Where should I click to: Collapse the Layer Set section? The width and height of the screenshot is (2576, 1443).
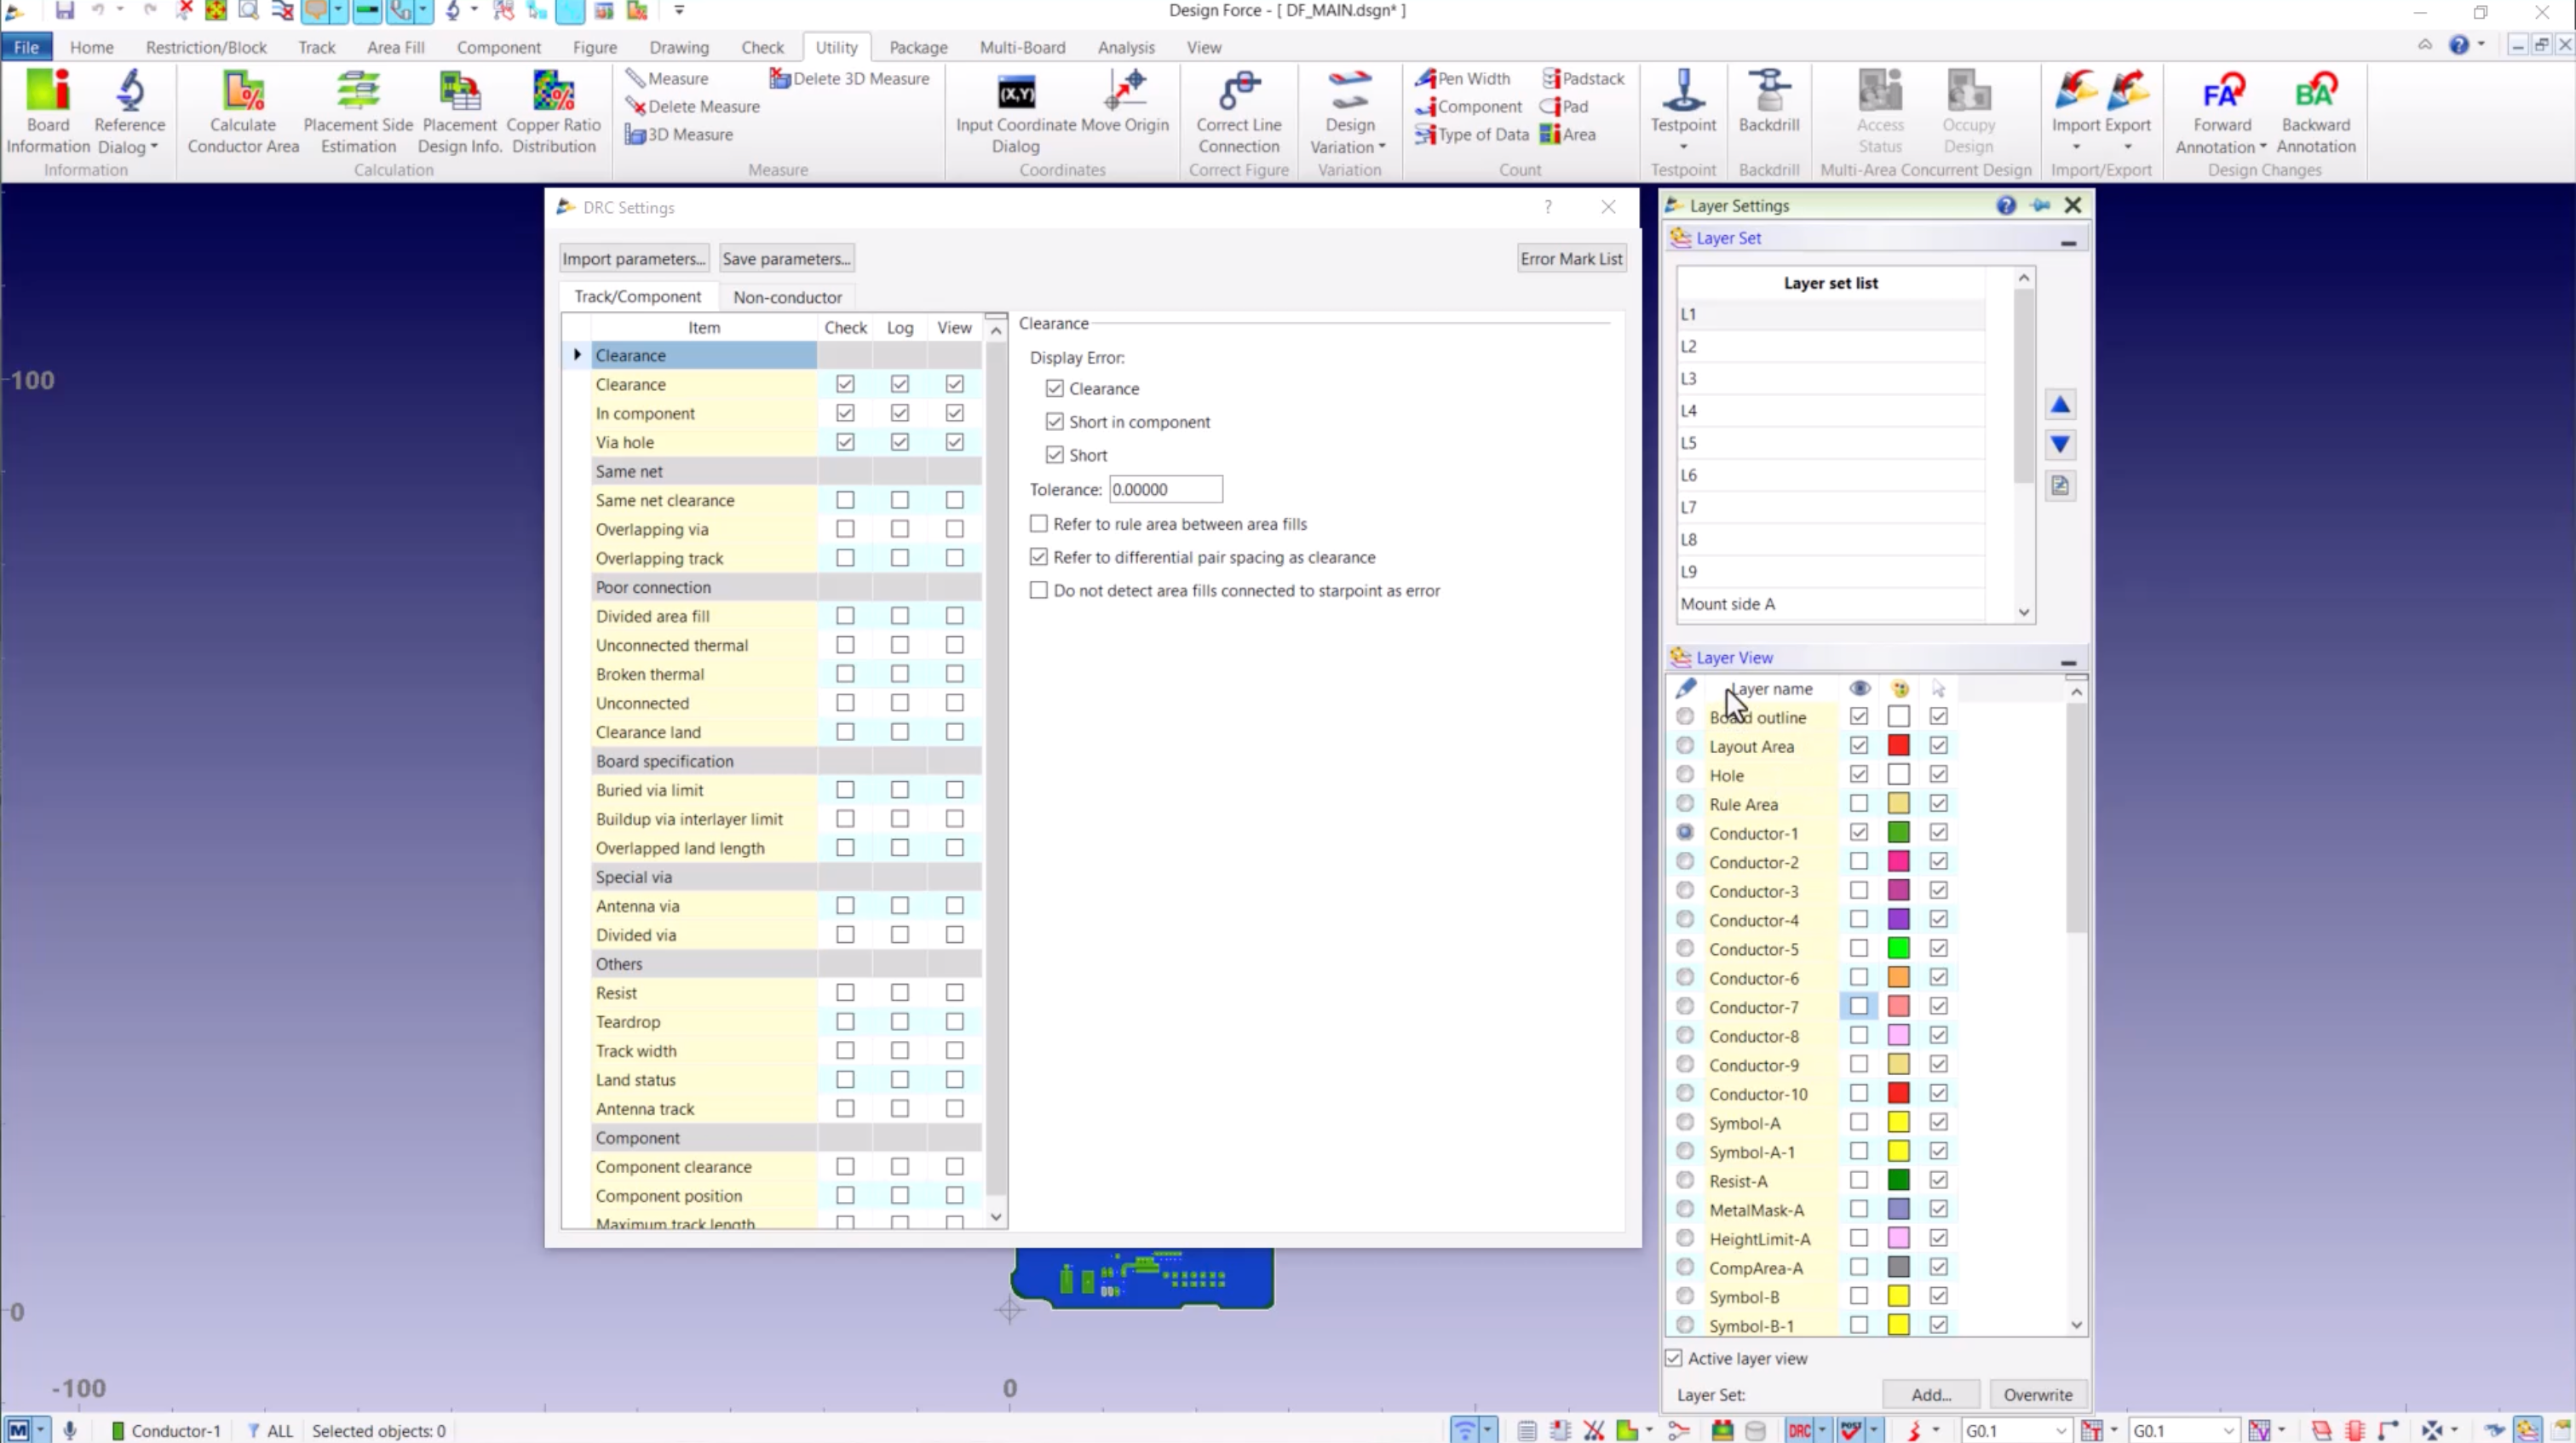2068,243
